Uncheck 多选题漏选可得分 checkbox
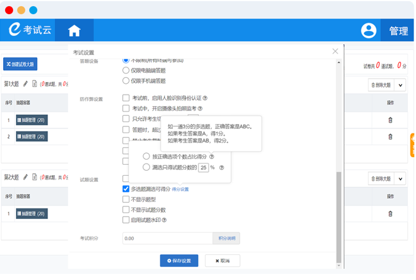The width and height of the screenshot is (416, 280). tap(126, 189)
